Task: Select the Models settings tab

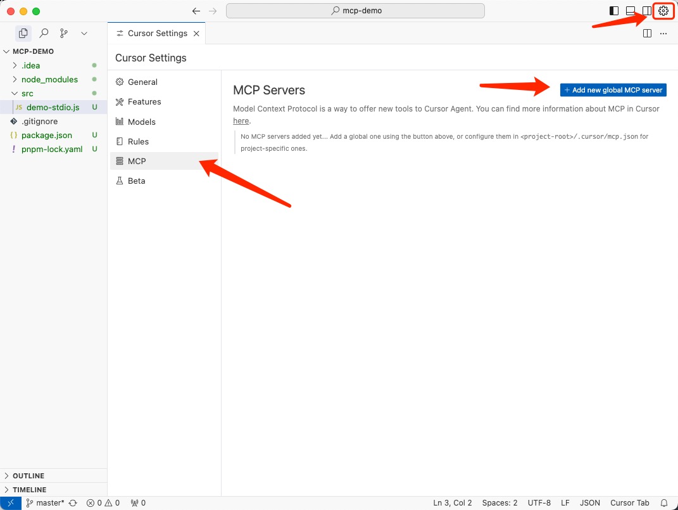Action: (141, 122)
